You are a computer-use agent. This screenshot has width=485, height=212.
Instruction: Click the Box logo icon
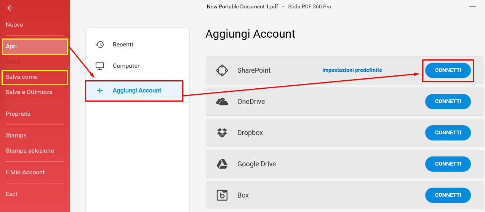pos(222,195)
